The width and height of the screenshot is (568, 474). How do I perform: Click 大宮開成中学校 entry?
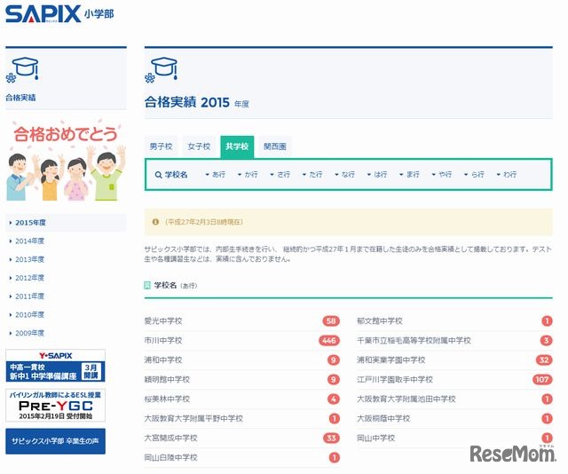click(x=170, y=438)
